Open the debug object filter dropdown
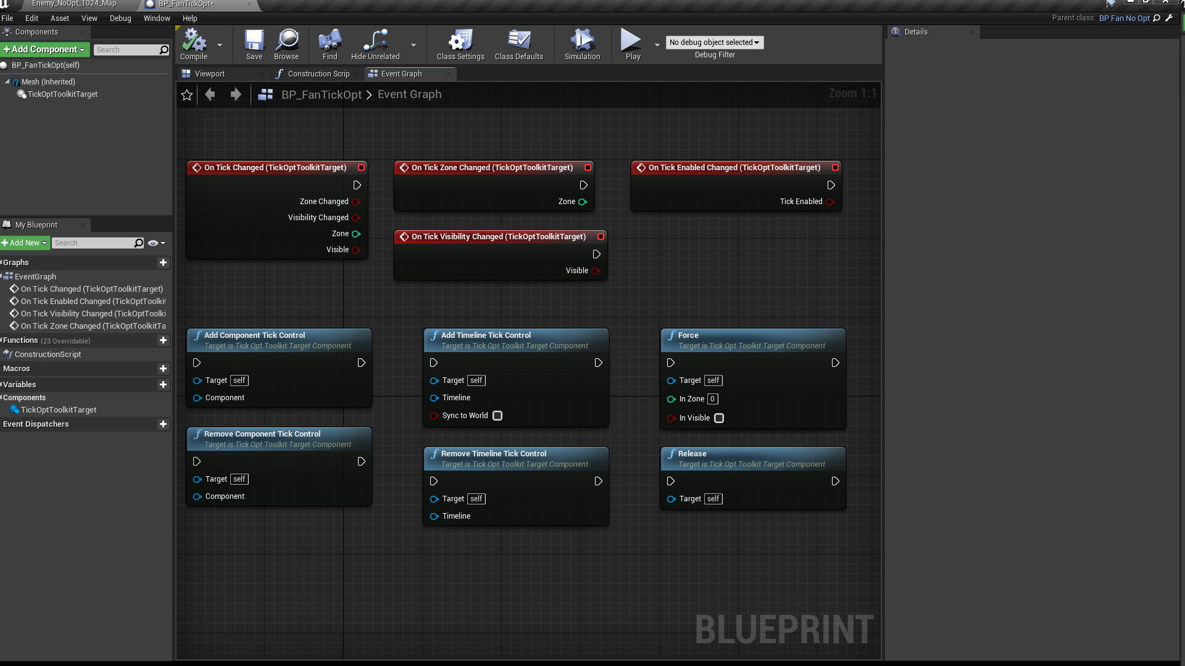Viewport: 1185px width, 666px height. [714, 43]
